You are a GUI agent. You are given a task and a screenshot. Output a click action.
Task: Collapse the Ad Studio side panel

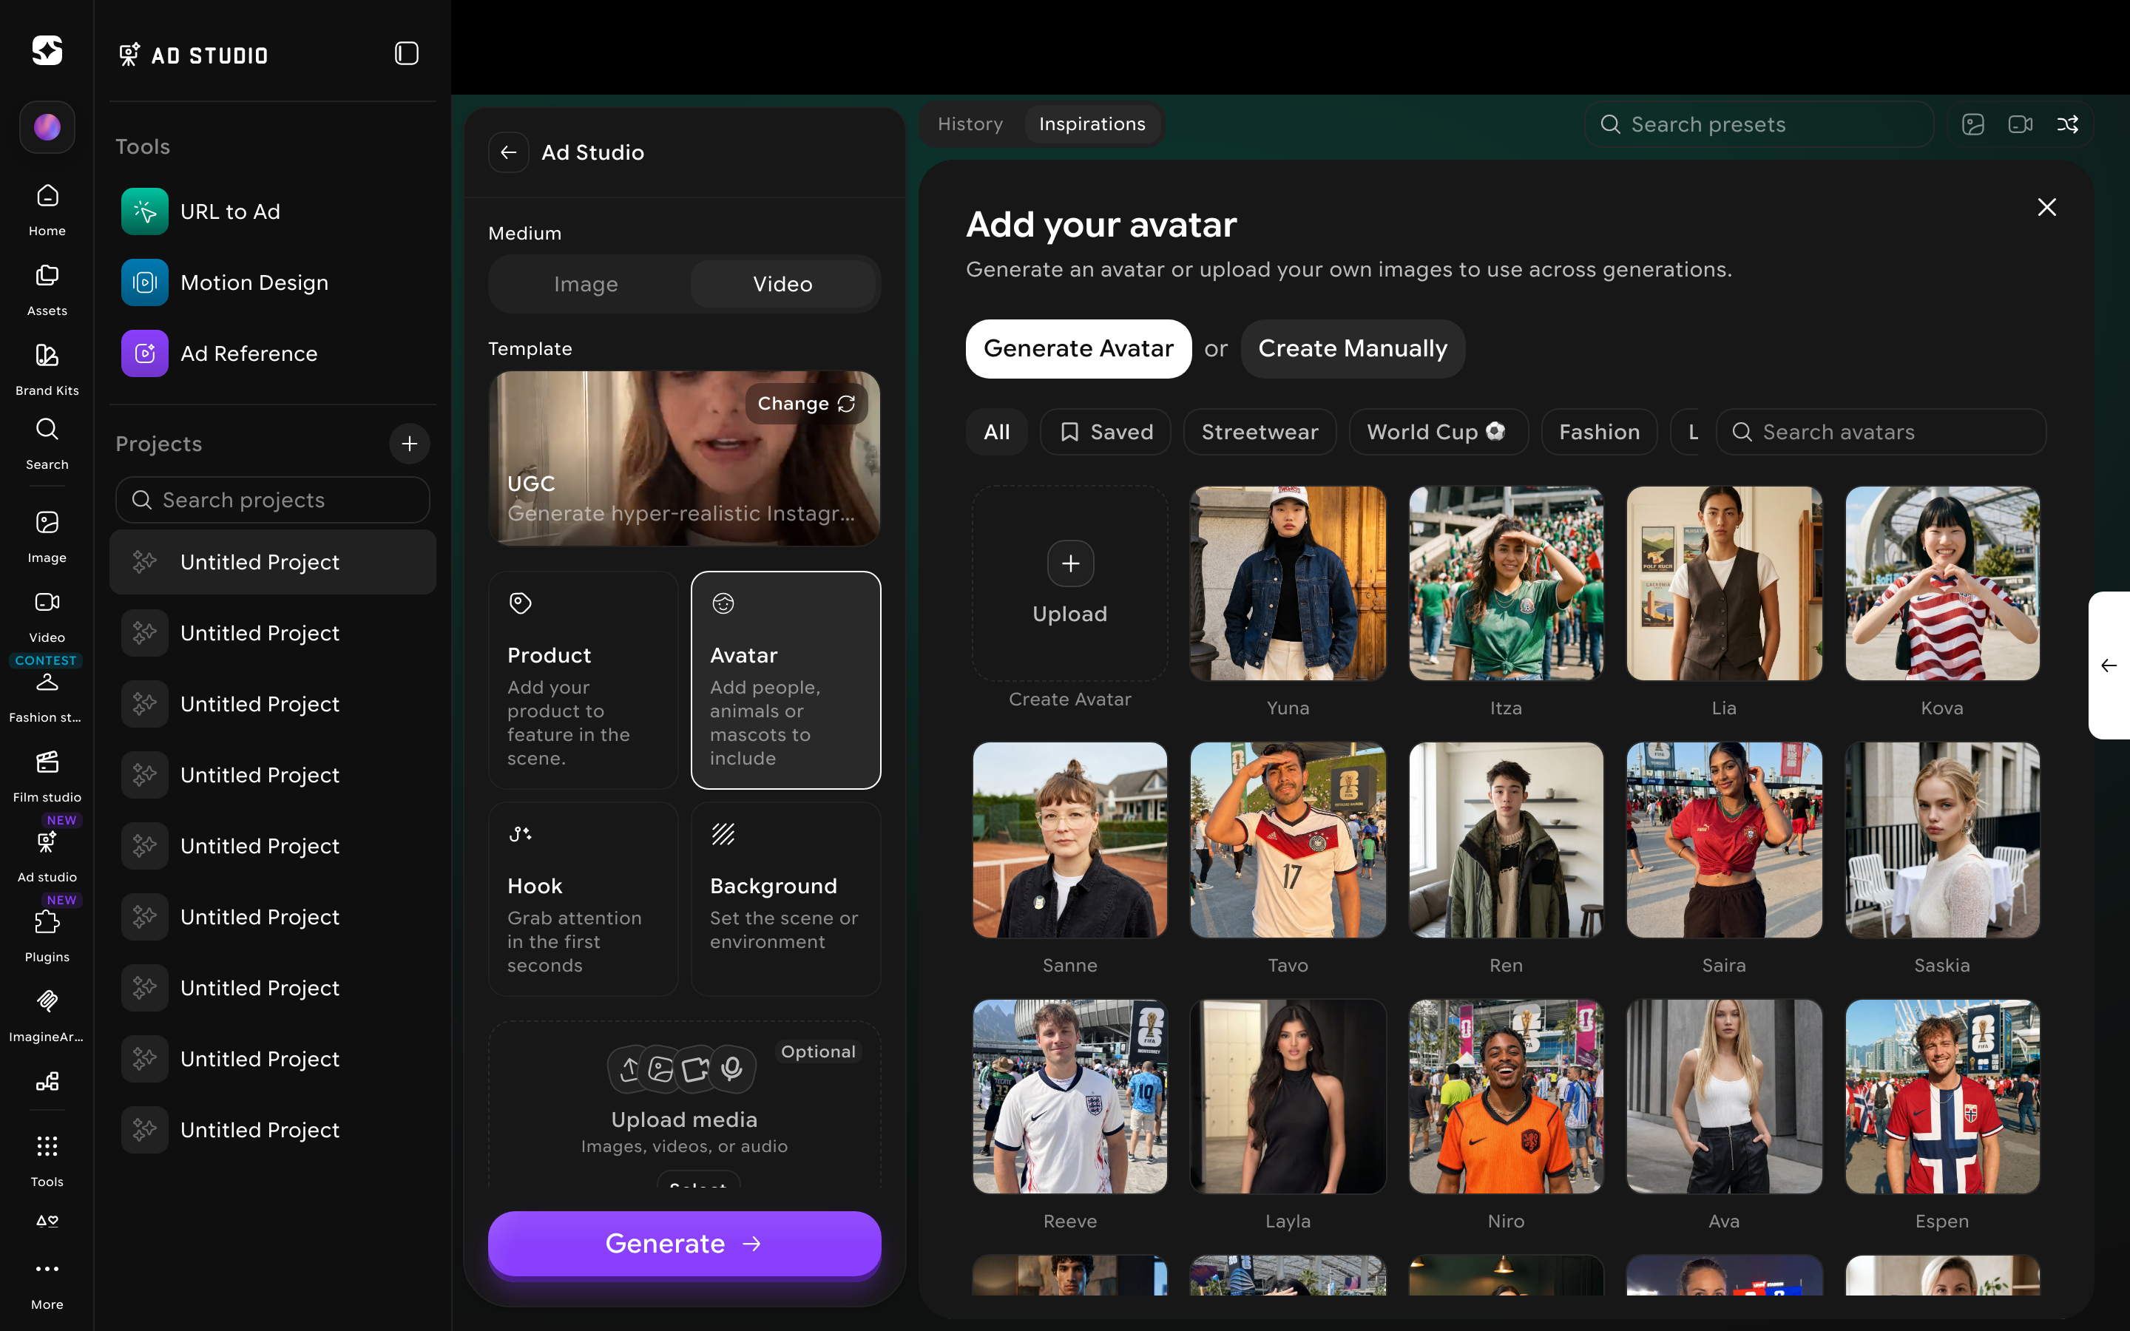click(406, 54)
